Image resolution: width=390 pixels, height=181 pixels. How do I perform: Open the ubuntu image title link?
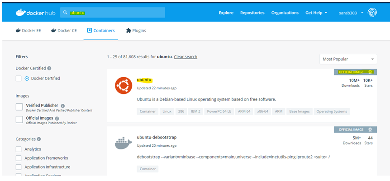(144, 80)
